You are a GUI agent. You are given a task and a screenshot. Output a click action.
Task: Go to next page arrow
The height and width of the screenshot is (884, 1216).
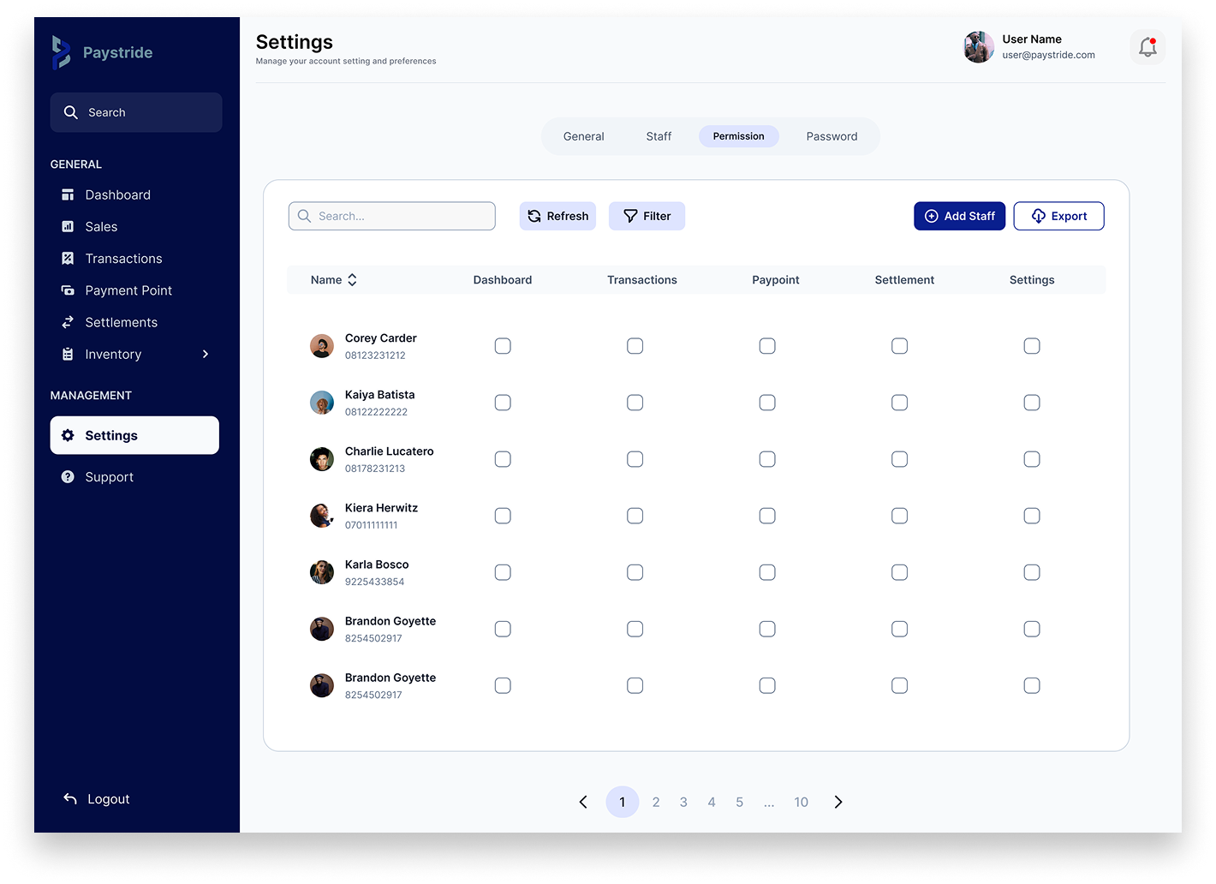838,802
